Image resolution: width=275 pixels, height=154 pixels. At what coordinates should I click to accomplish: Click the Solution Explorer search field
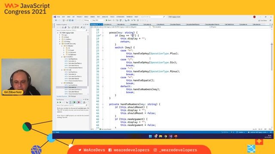tap(72, 30)
